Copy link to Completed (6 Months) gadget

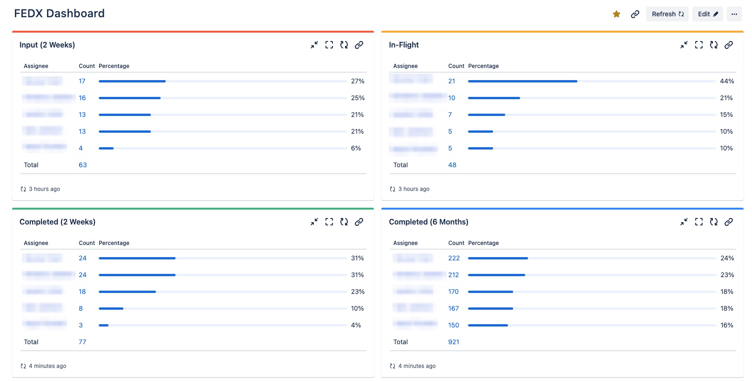(x=729, y=222)
